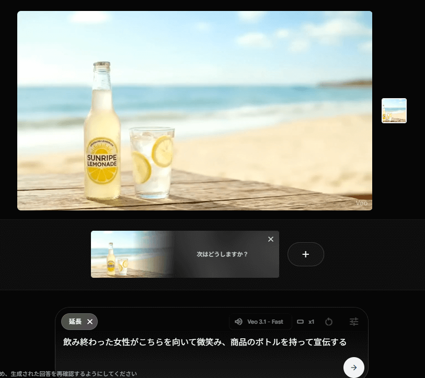The image size is (425, 378).
Task: Dismiss the 次はどうしますか？ card with X
Action: click(x=270, y=239)
